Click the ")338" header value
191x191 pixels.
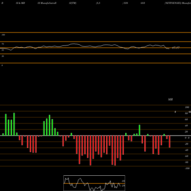[125, 3]
